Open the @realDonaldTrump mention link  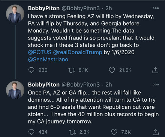pyautogui.click(x=78, y=52)
